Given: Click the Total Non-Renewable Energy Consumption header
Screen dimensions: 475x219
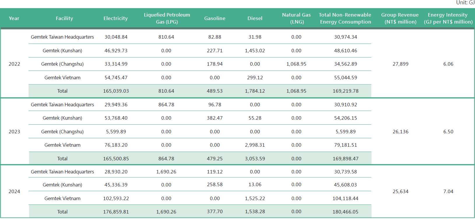Looking at the screenshot, I should (345, 18).
